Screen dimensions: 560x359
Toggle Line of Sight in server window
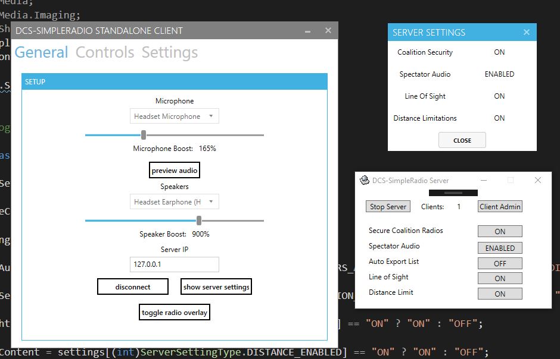click(500, 278)
